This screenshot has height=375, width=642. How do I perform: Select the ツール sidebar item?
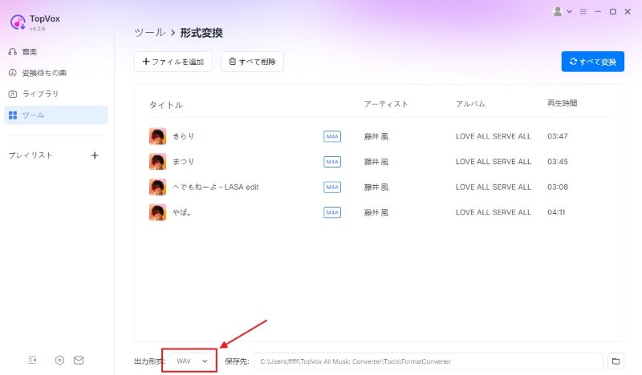point(56,115)
